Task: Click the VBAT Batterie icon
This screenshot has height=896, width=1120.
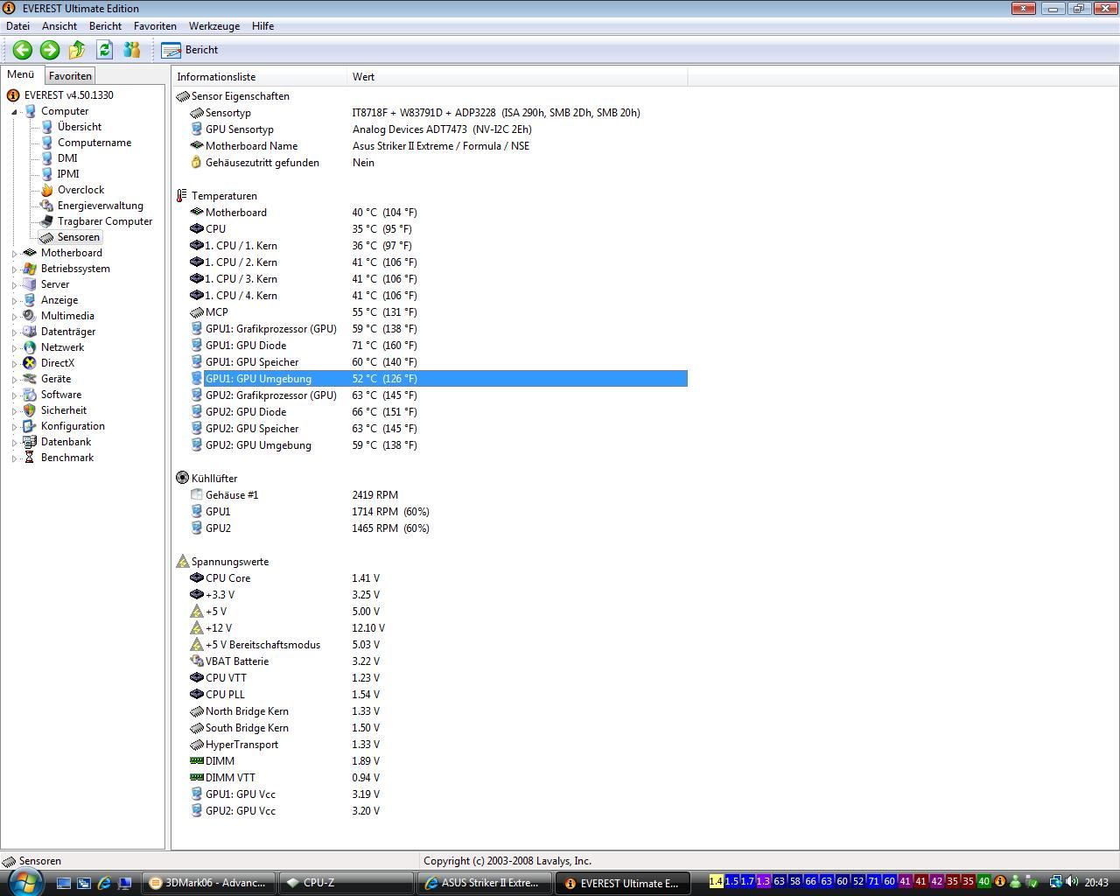Action: pos(197,661)
